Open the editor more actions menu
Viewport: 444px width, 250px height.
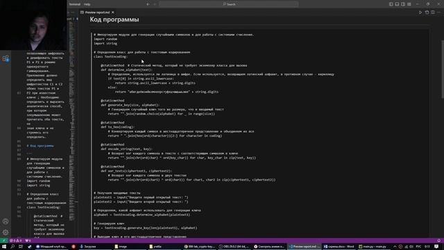click(439, 12)
